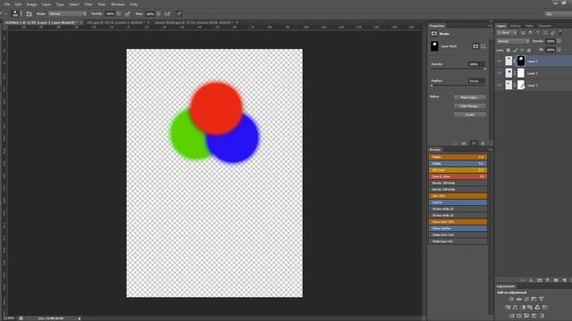Screen dimensions: 572x321
Task: Open the brush Opacity slider arrow
Action: 119,14
